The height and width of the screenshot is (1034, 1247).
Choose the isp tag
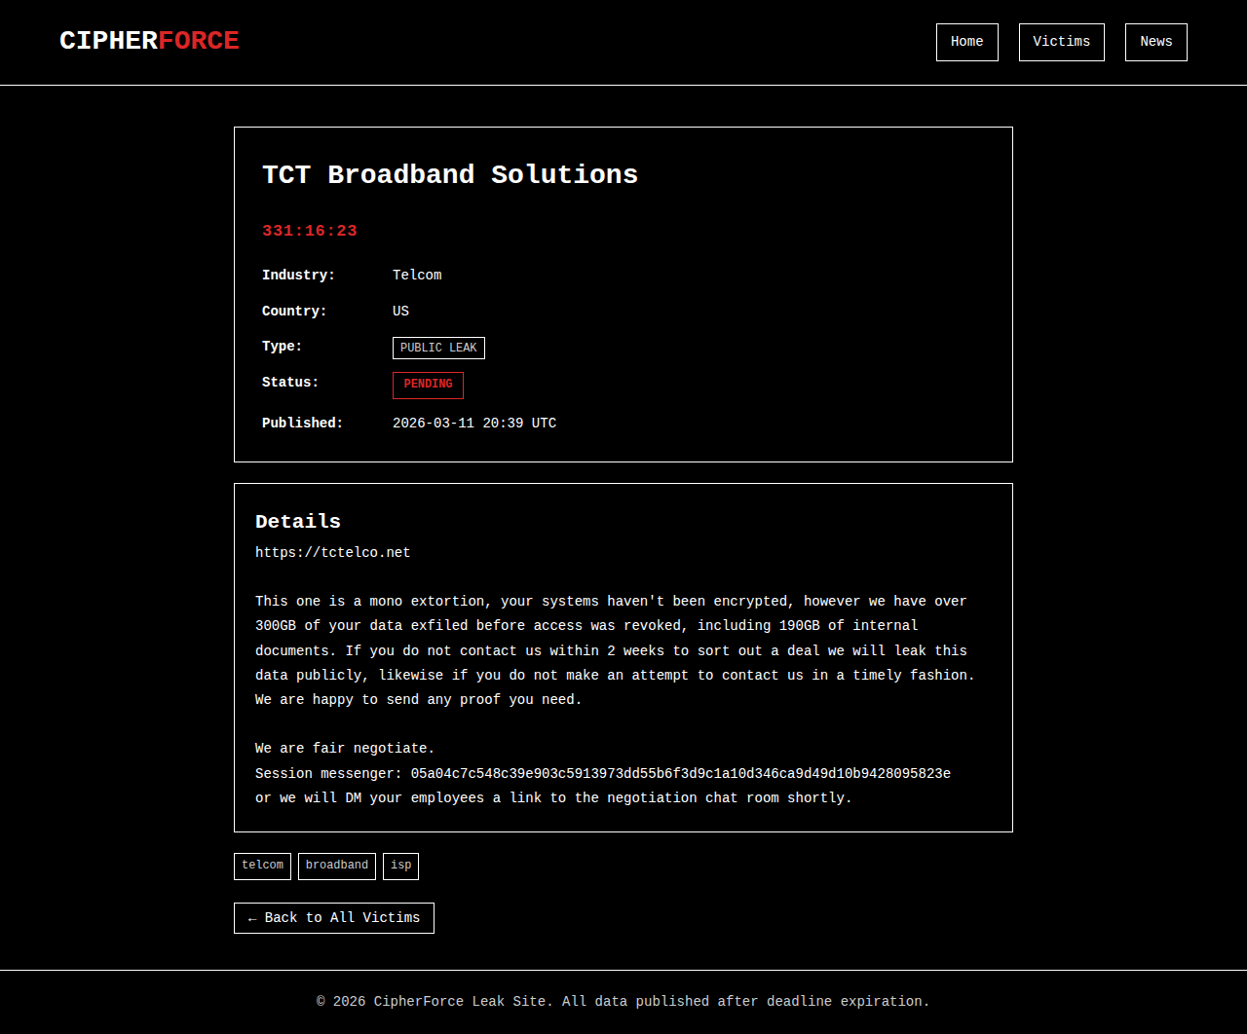[x=400, y=866]
